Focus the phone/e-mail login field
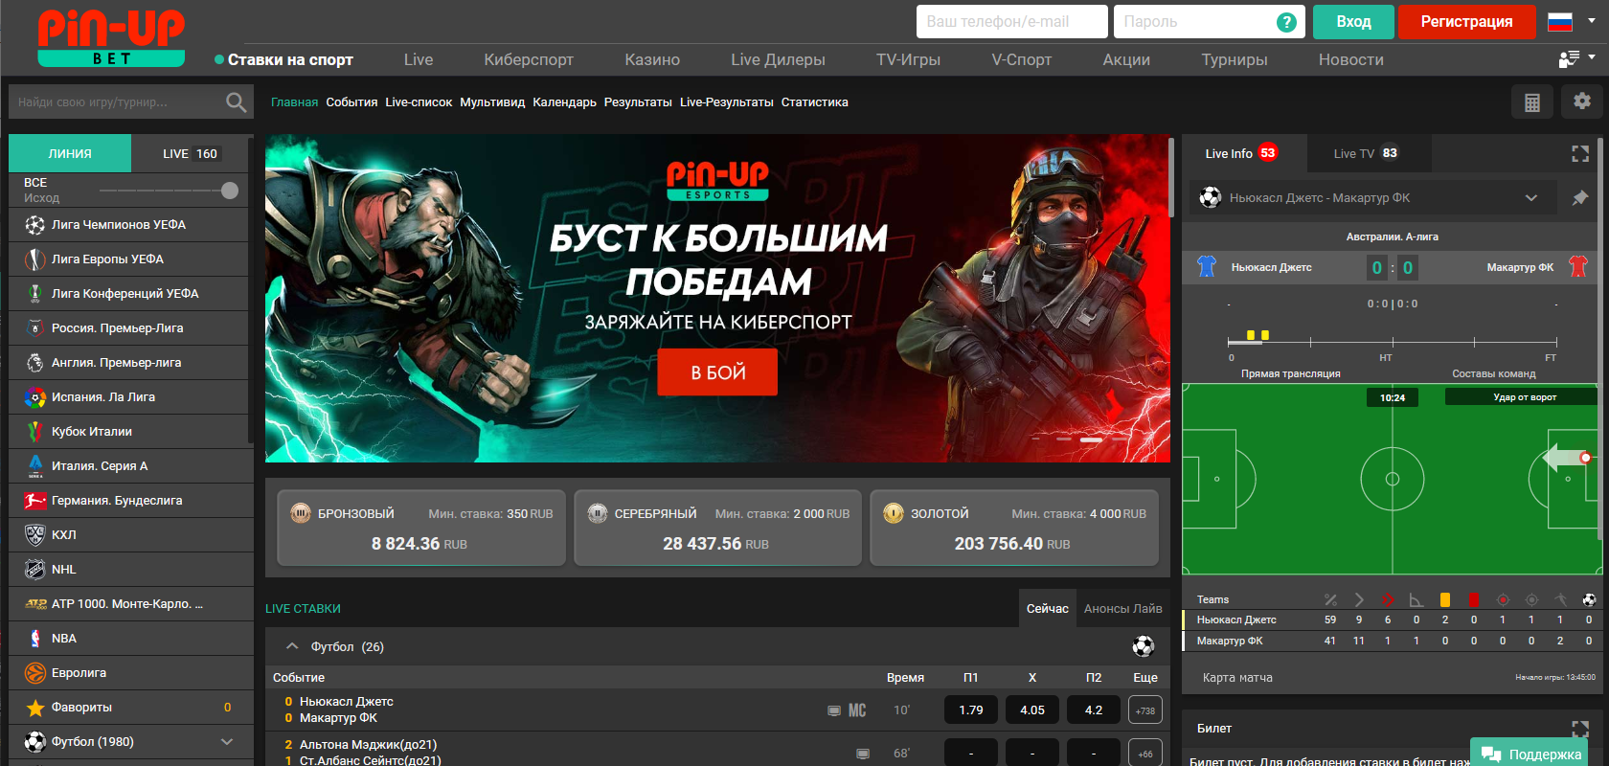The image size is (1609, 766). [1011, 22]
